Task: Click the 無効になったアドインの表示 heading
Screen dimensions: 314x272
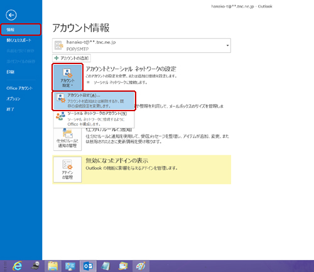Action: click(117, 161)
